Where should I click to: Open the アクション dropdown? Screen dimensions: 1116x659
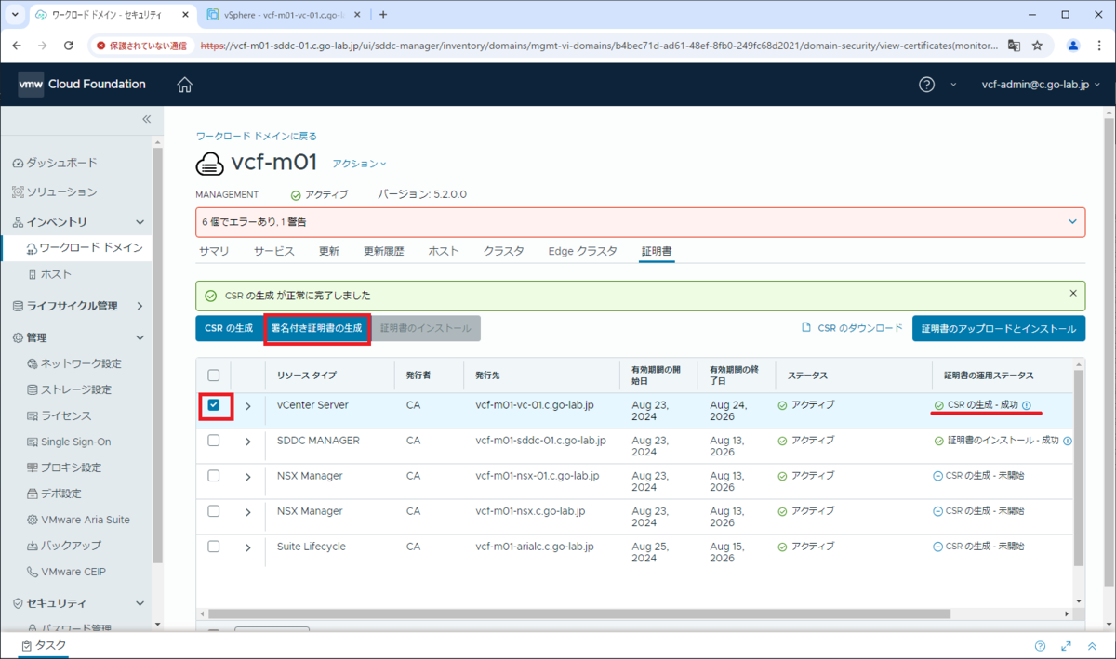point(359,164)
